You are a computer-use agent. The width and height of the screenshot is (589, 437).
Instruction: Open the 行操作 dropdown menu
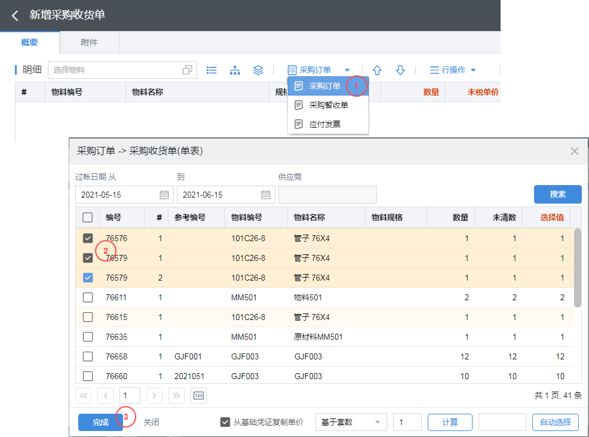[453, 70]
